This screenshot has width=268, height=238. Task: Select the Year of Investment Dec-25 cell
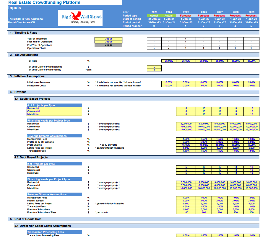(108, 39)
